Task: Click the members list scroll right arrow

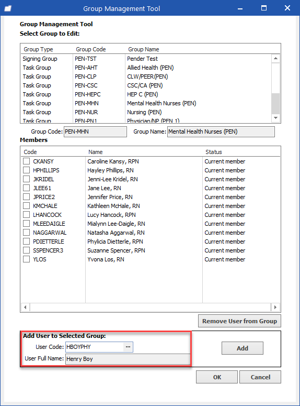Action: 275,307
